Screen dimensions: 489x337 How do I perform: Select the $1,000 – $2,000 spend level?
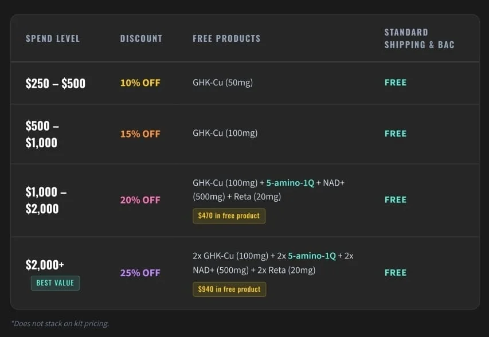[46, 200]
